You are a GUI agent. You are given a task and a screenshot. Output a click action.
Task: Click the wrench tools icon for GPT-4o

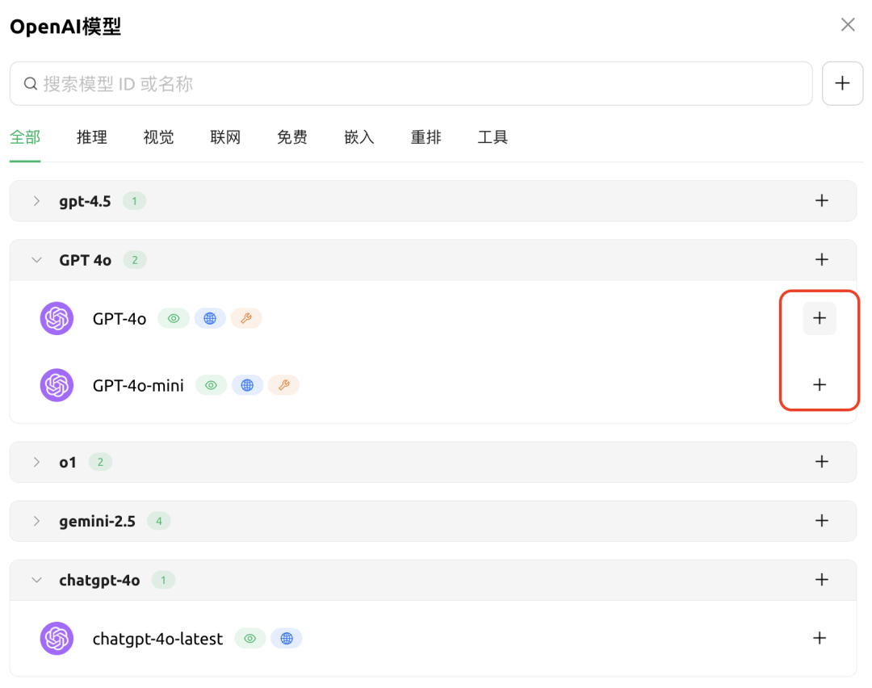(x=246, y=317)
